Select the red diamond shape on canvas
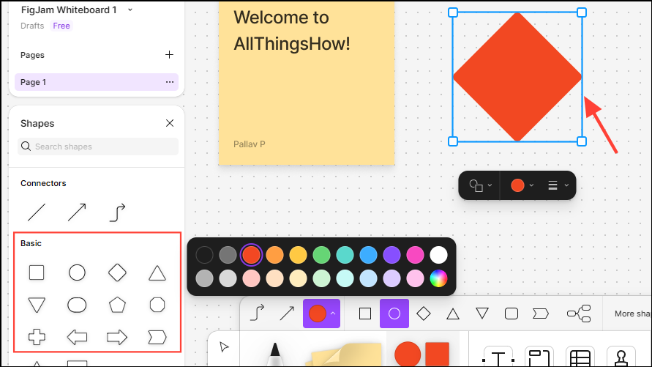Image resolution: width=652 pixels, height=367 pixels. tap(517, 77)
